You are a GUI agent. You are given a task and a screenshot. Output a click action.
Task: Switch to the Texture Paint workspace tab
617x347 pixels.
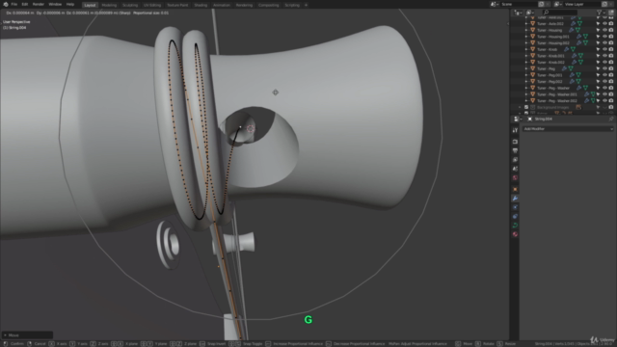[x=177, y=5]
